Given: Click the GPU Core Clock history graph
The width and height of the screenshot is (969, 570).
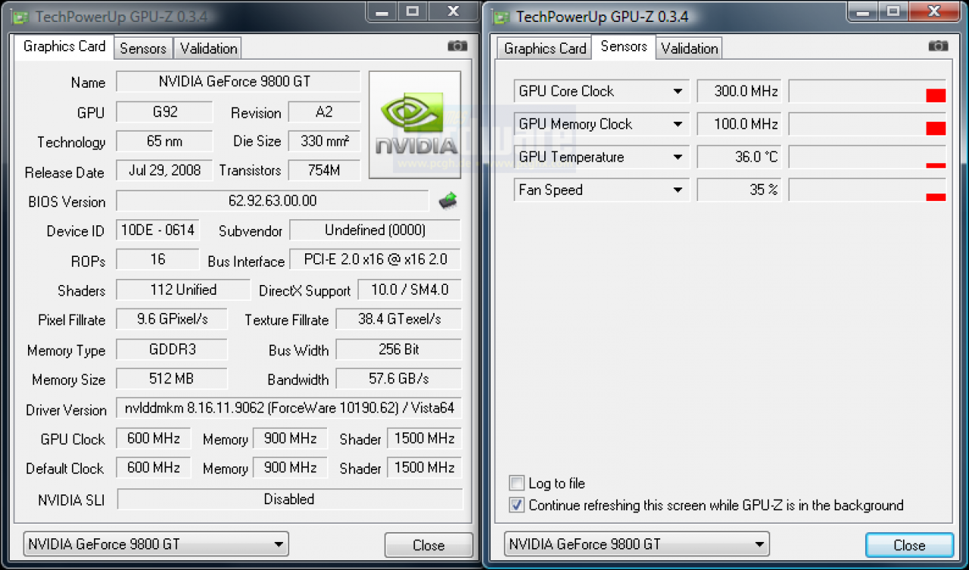Looking at the screenshot, I should 868,91.
